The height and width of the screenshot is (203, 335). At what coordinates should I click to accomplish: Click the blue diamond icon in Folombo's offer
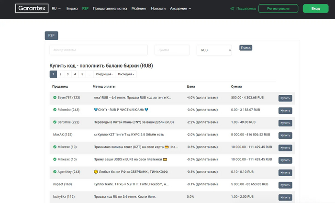tap(96, 110)
